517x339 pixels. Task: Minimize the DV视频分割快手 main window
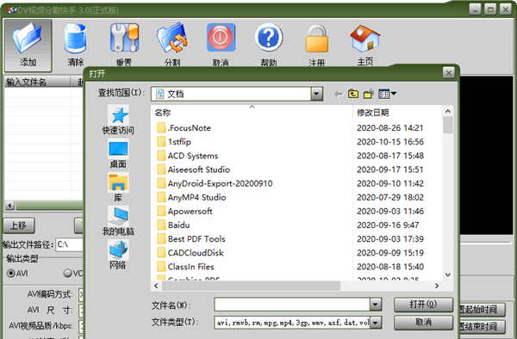(475, 9)
